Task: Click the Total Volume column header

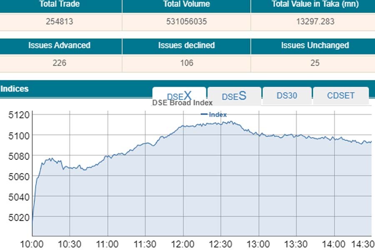Action: point(187,4)
